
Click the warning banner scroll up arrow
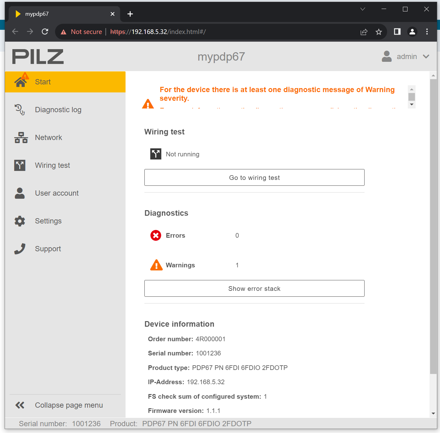coord(412,89)
